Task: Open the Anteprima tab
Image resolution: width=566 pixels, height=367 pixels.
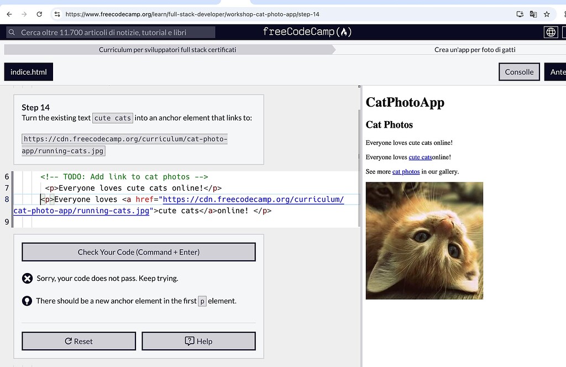Action: click(x=557, y=72)
